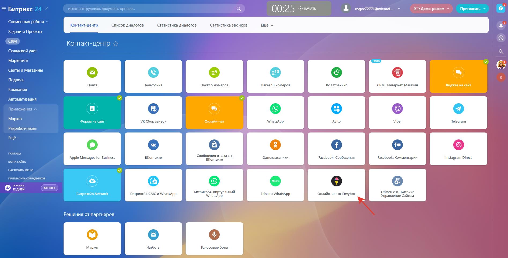Open the help question mark widget
The width and height of the screenshot is (508, 258).
tap(500, 8)
